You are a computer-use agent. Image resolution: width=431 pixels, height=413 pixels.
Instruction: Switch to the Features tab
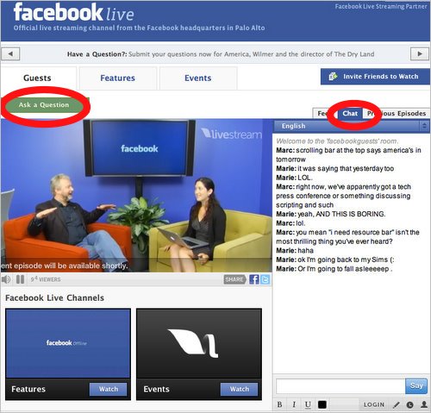pos(118,78)
